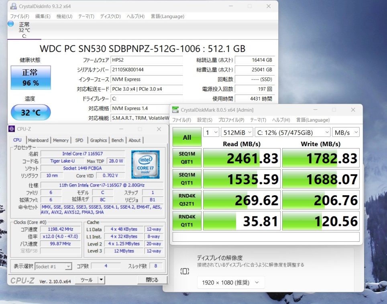
Task: Click the ツール button in CPU-Z
Action: (x=86, y=280)
